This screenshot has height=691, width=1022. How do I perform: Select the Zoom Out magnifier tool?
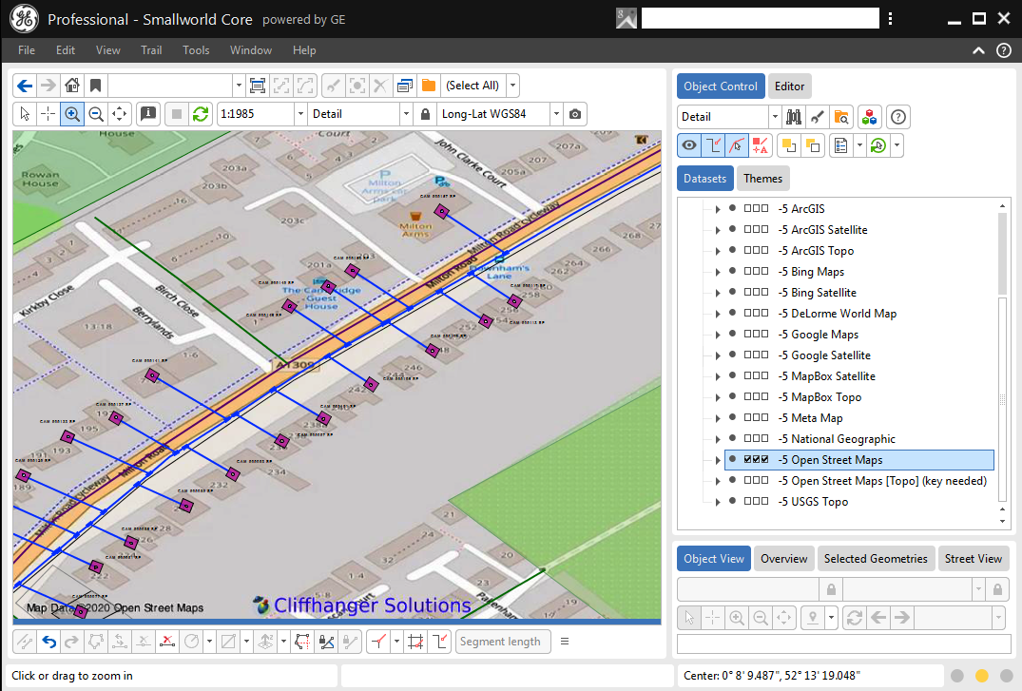click(96, 114)
